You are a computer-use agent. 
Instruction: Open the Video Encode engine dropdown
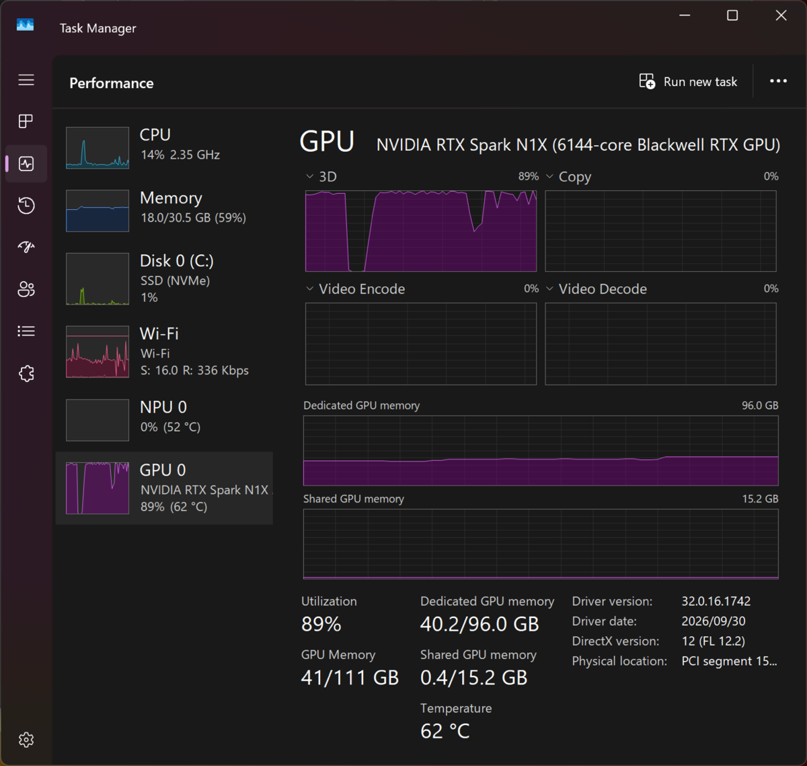309,289
